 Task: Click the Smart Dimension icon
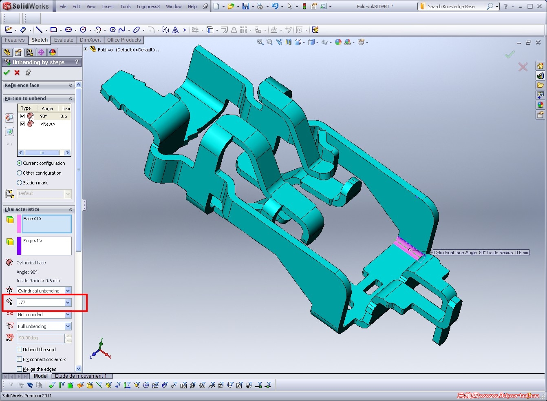pyautogui.click(x=23, y=30)
